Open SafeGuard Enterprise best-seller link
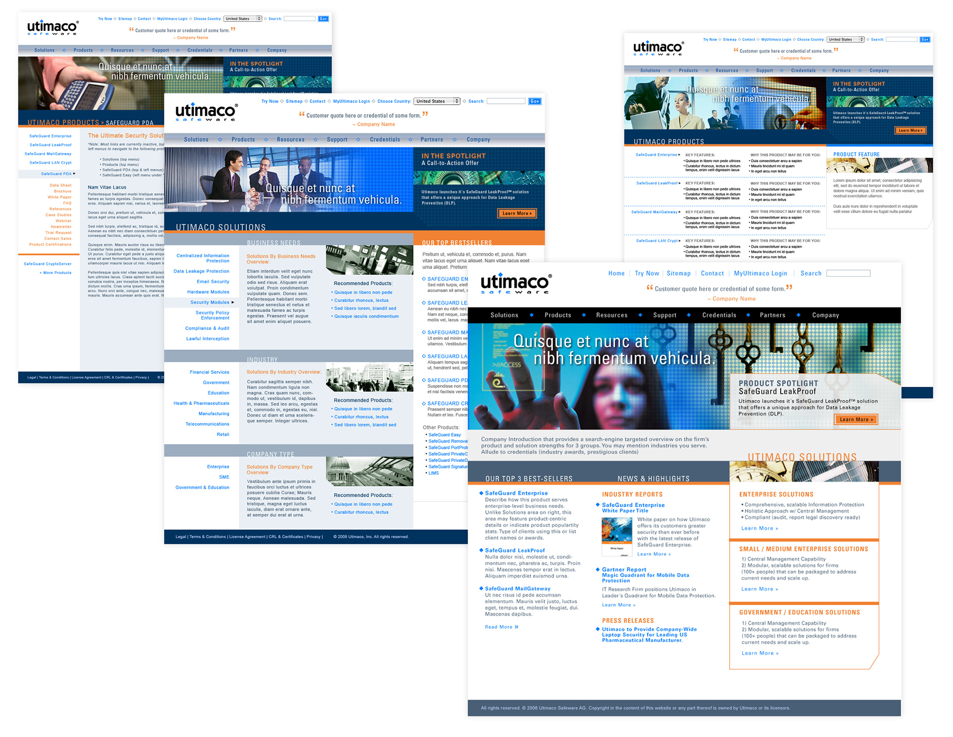This screenshot has width=953, height=737. pyautogui.click(x=516, y=493)
